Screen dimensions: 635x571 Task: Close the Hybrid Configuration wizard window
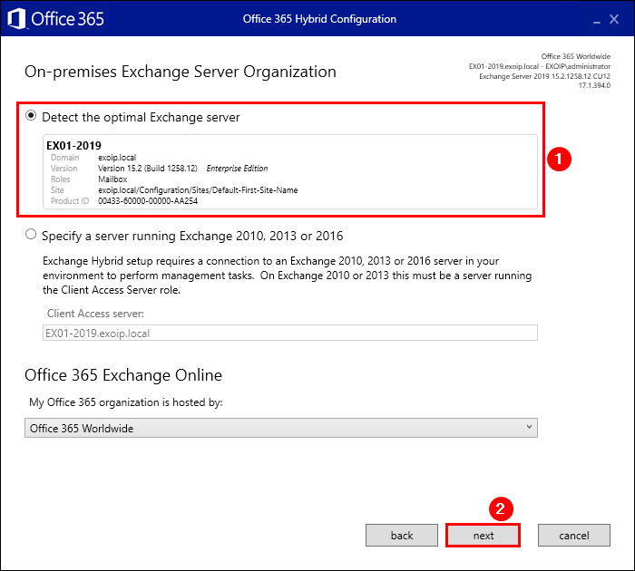pos(619,19)
